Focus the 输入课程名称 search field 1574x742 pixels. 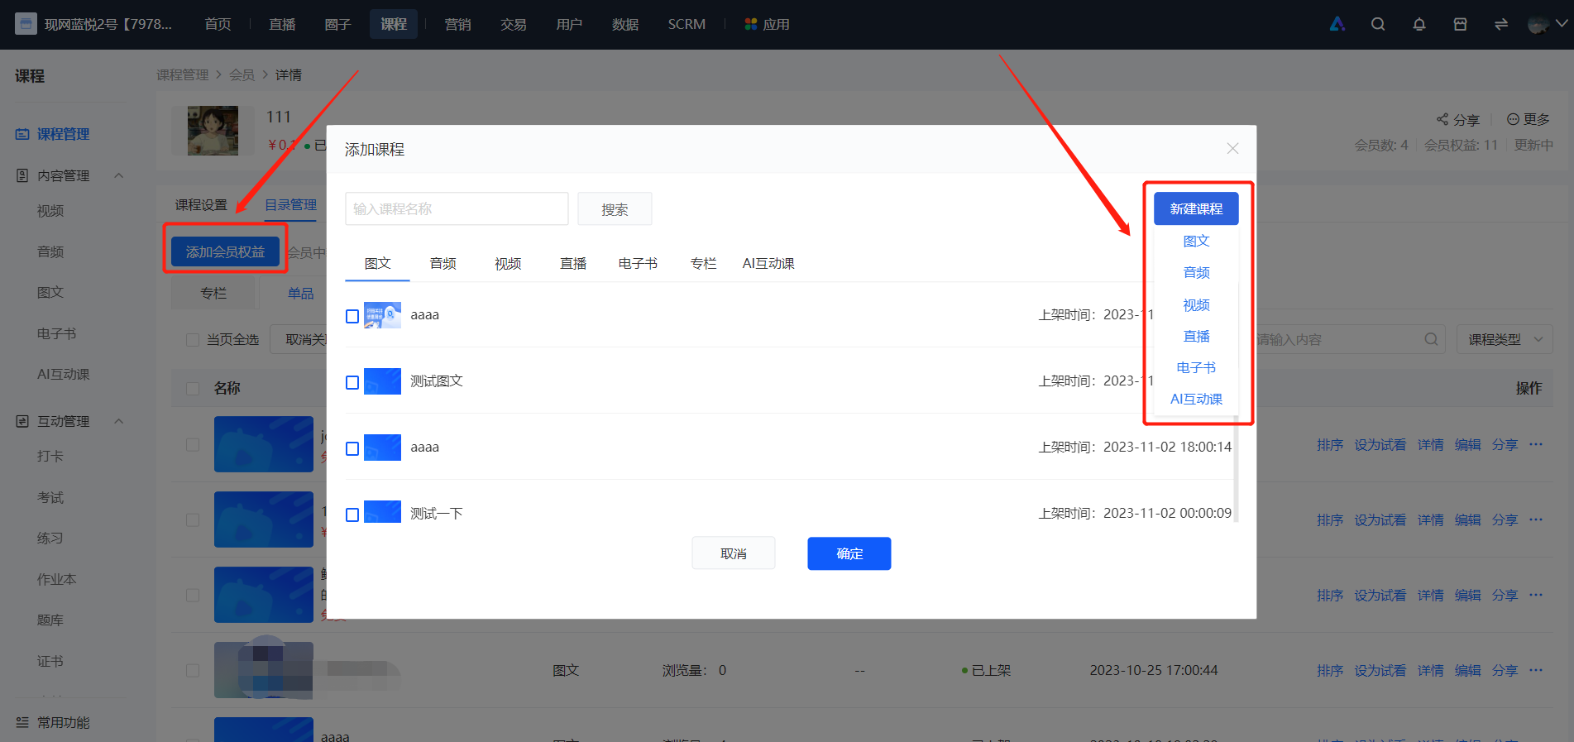pyautogui.click(x=457, y=208)
